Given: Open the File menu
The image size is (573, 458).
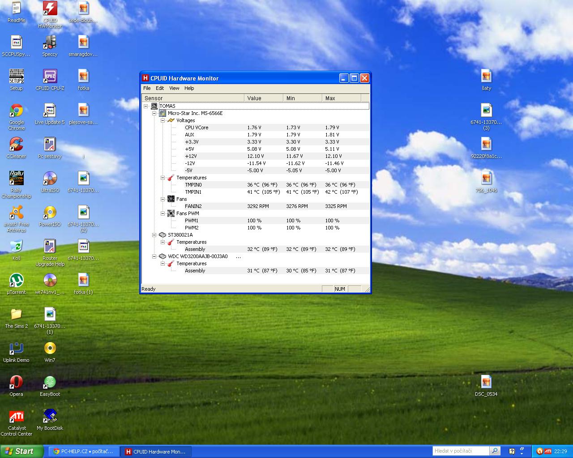Looking at the screenshot, I should pyautogui.click(x=147, y=88).
